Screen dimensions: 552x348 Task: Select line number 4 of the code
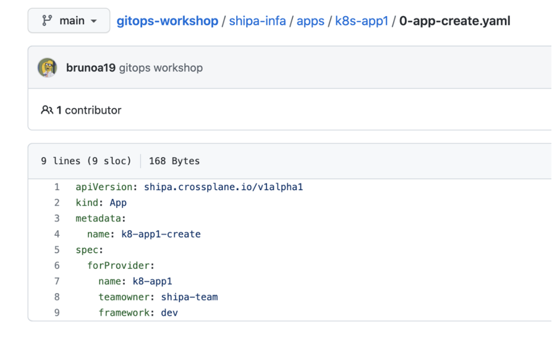click(x=57, y=234)
